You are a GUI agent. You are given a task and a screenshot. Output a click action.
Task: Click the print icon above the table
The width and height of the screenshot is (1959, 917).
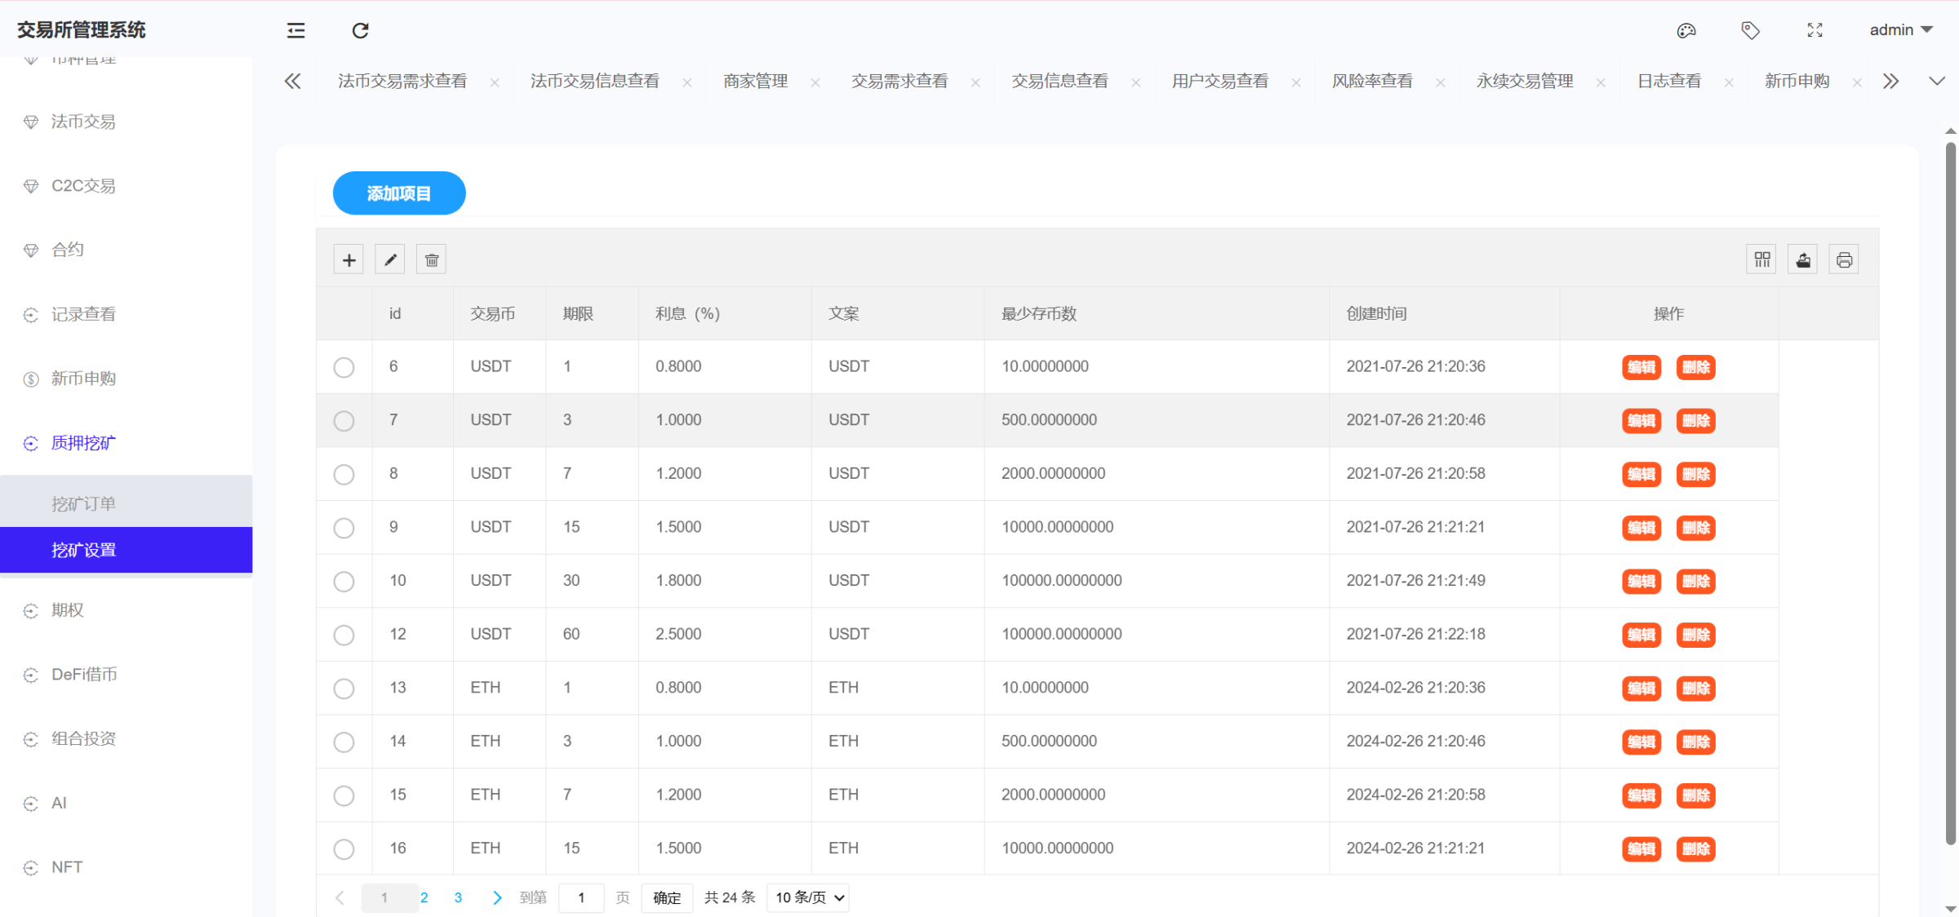point(1844,260)
